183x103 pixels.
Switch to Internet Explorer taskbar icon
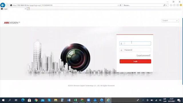point(108,100)
